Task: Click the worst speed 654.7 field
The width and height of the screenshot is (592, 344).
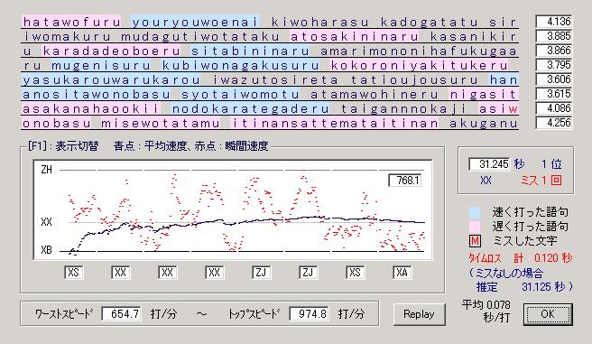Action: 122,314
